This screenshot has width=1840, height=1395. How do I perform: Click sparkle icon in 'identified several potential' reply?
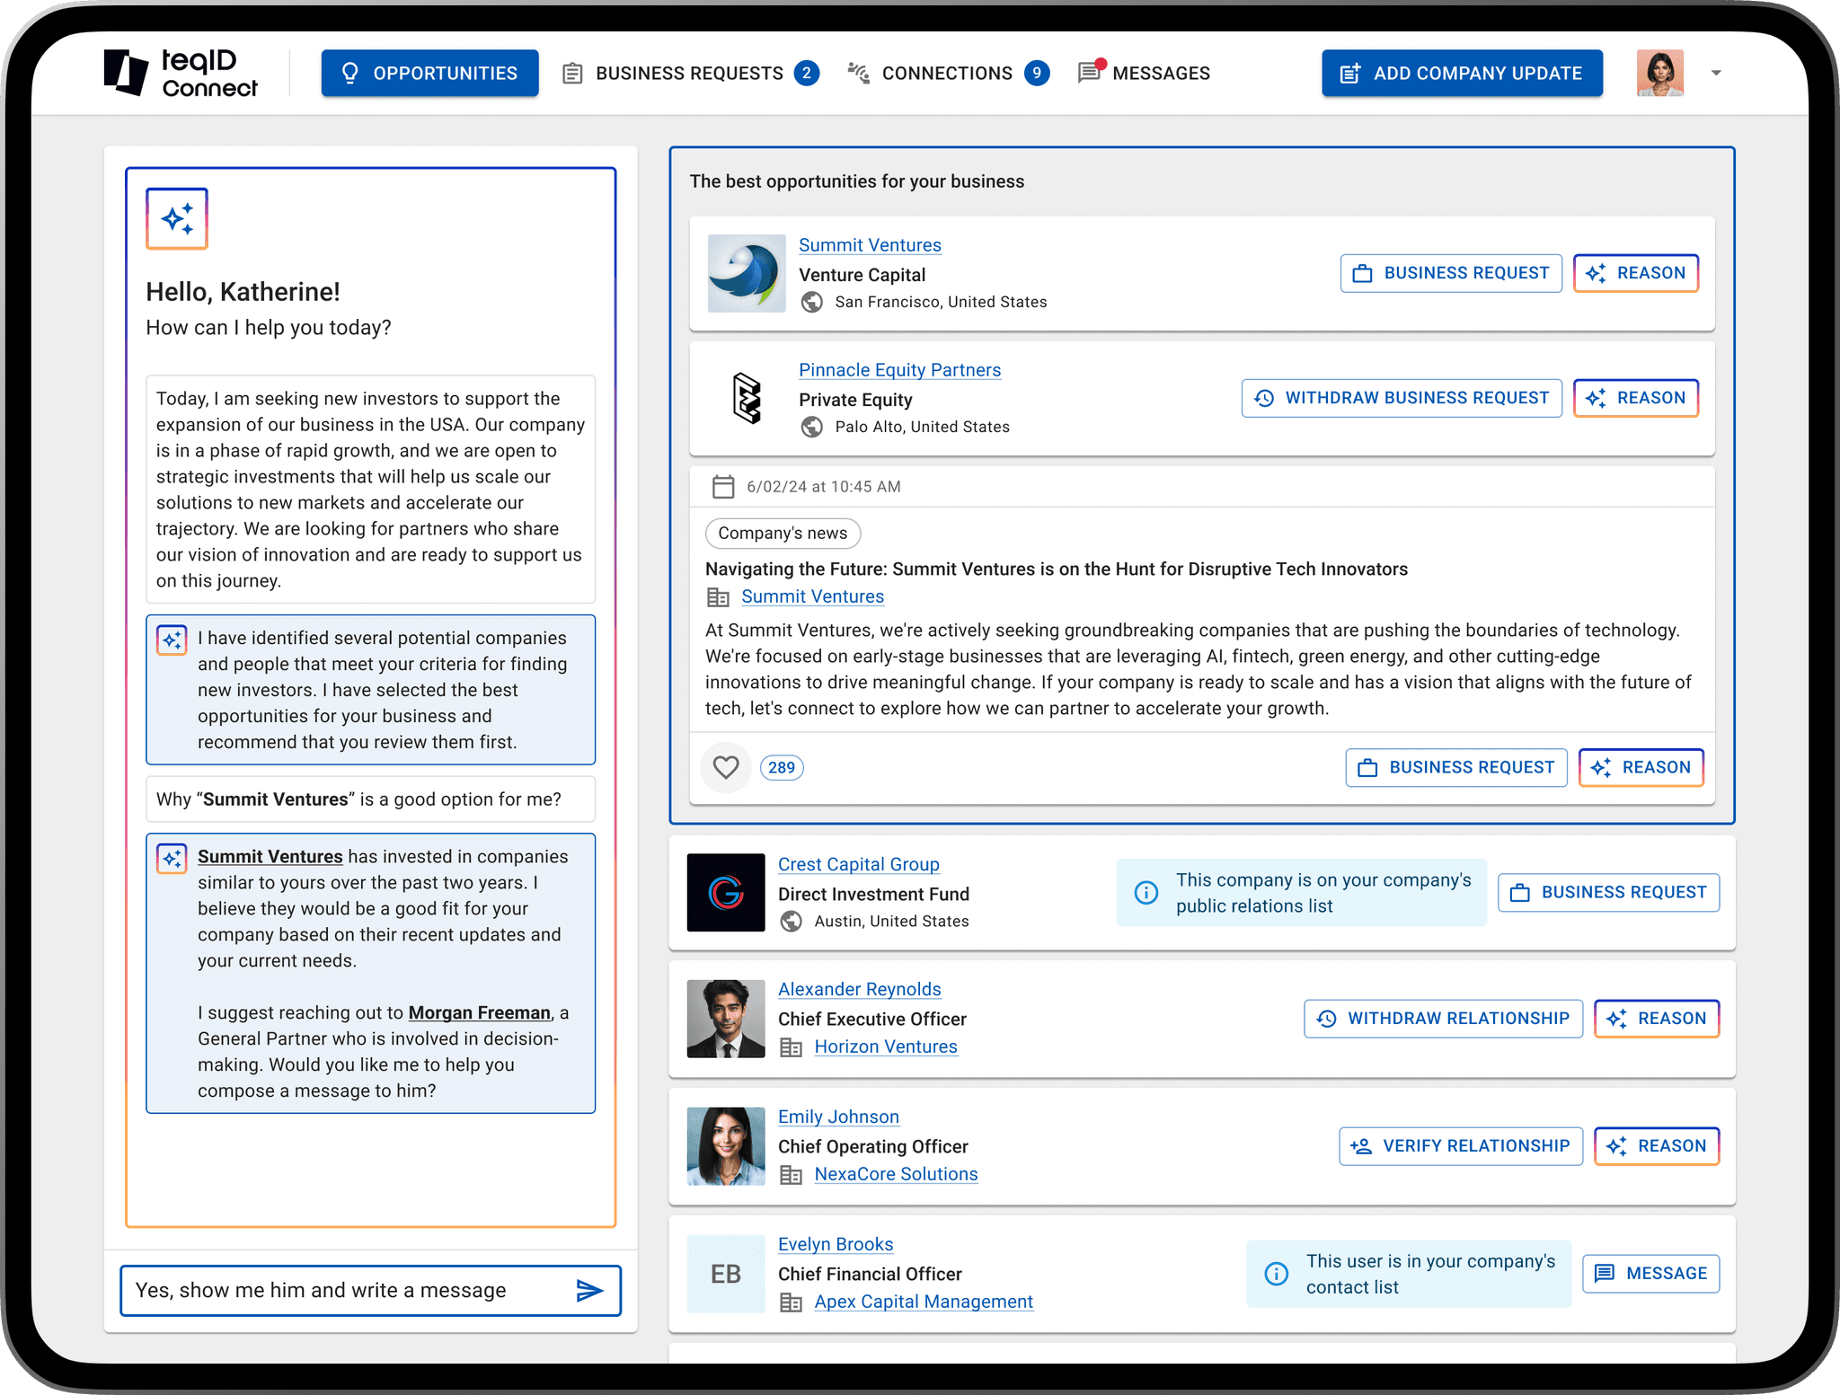(172, 640)
